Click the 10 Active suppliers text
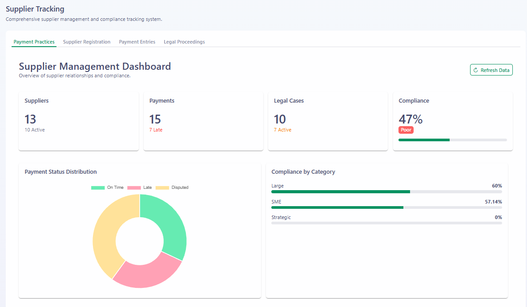527x307 pixels. click(35, 130)
